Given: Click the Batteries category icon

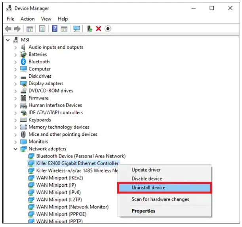Looking at the screenshot, I should click(x=23, y=54).
